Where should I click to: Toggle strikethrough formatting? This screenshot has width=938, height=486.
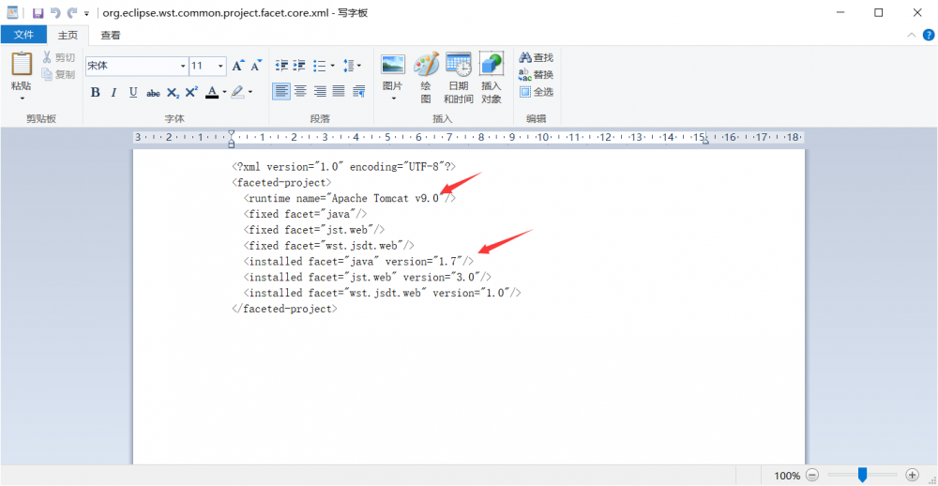pos(153,93)
